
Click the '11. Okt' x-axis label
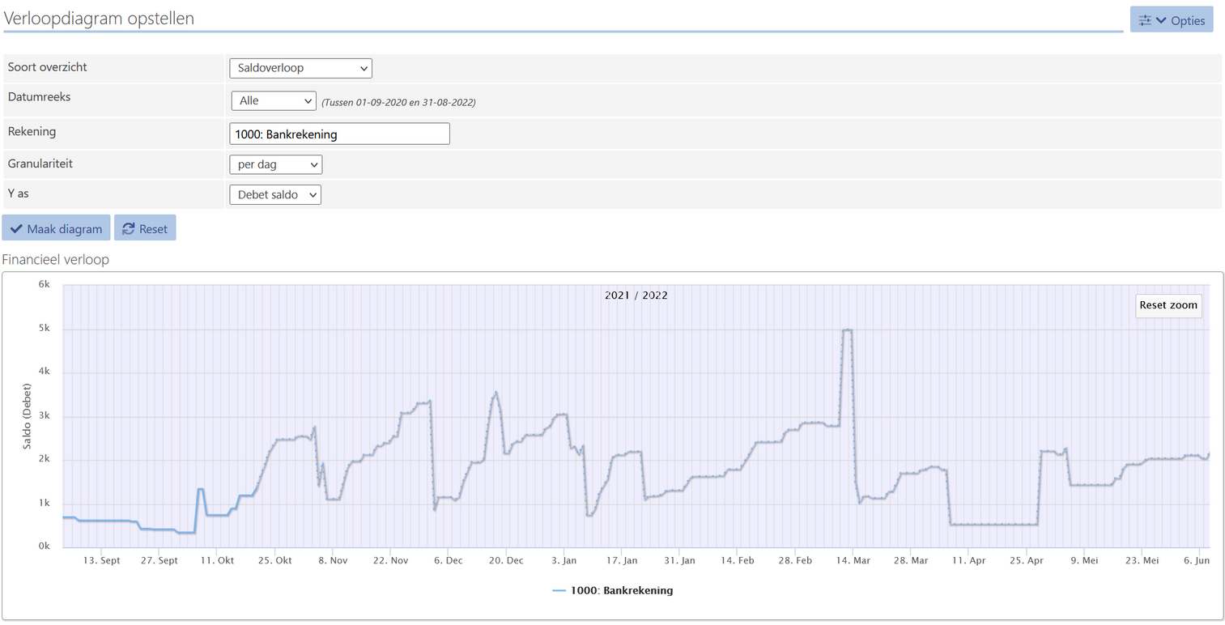click(x=217, y=560)
